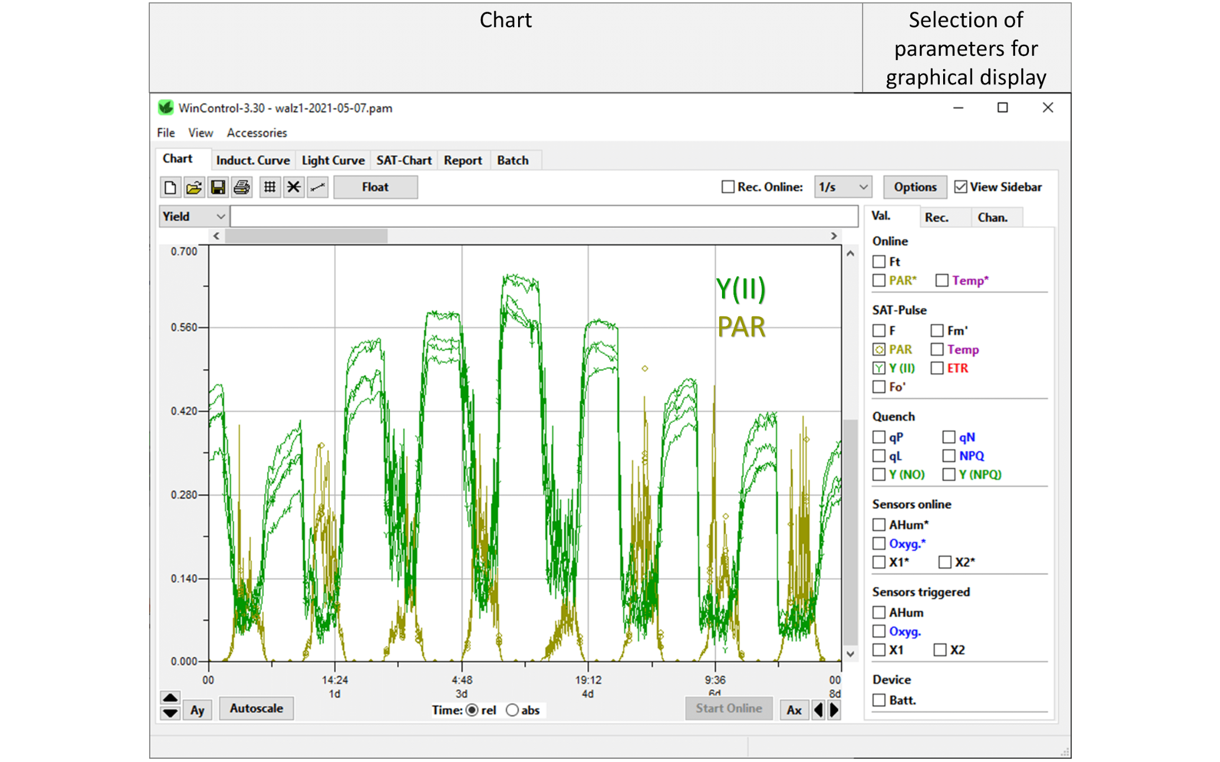Screen dimensions: 1220x762
Task: Click the up arrow above Ay
Action: pyautogui.click(x=170, y=698)
